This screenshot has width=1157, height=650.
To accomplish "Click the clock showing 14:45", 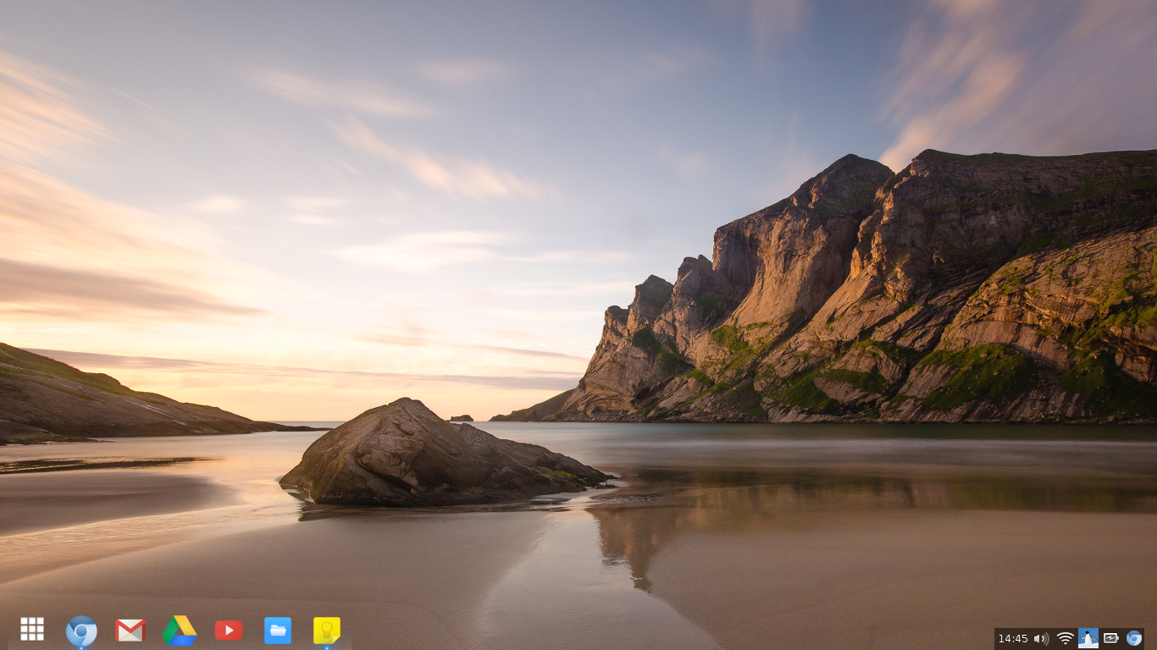I will tap(1013, 639).
